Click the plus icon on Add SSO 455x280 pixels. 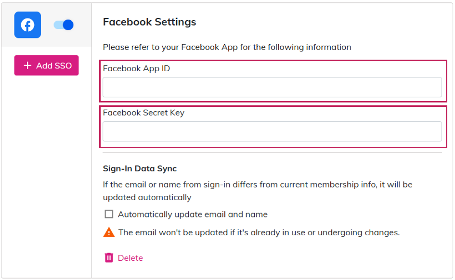[27, 65]
